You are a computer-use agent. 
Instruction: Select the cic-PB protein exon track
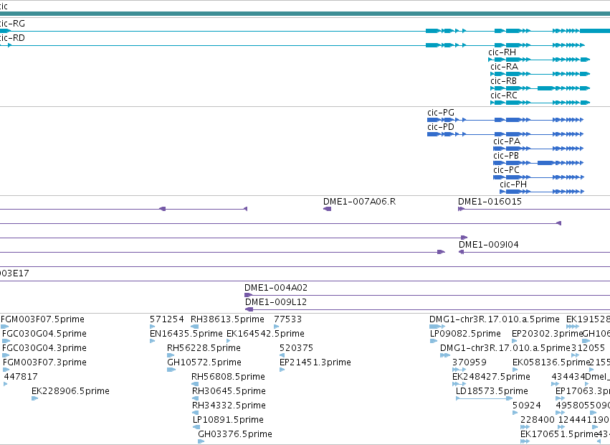[538, 163]
